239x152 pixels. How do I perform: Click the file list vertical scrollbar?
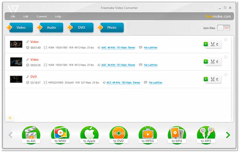(x=232, y=79)
